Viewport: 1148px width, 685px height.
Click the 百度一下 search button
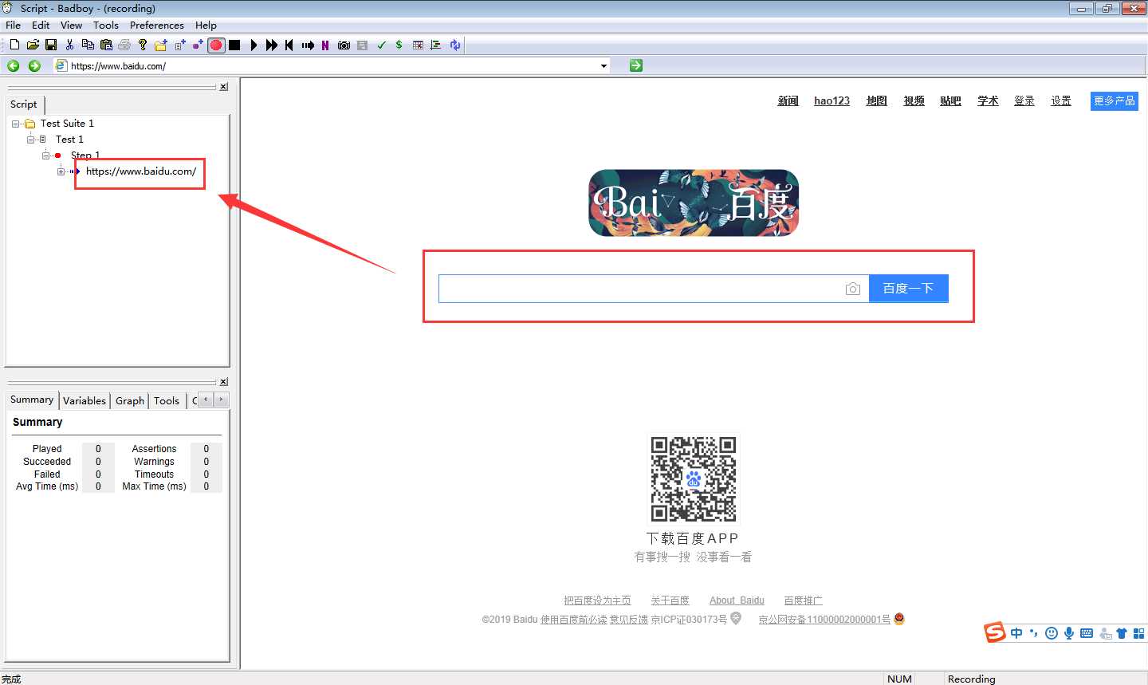click(x=908, y=289)
